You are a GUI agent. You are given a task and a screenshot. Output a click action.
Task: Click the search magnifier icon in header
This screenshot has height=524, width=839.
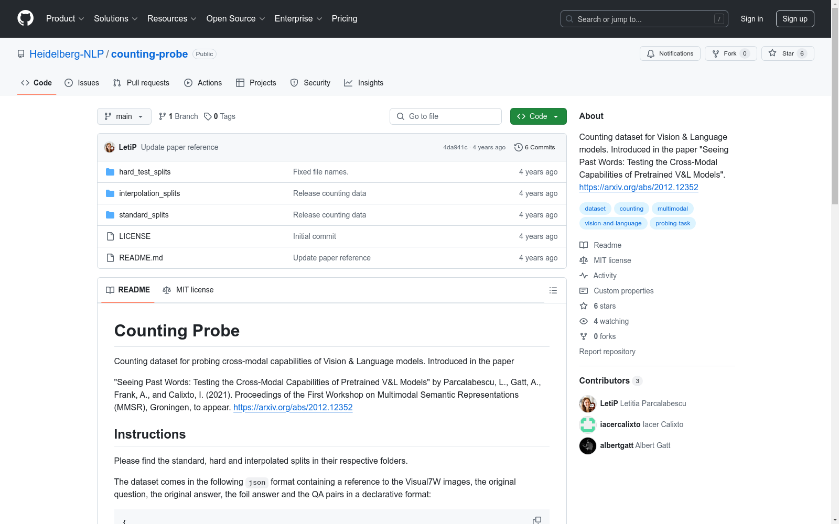(x=569, y=19)
